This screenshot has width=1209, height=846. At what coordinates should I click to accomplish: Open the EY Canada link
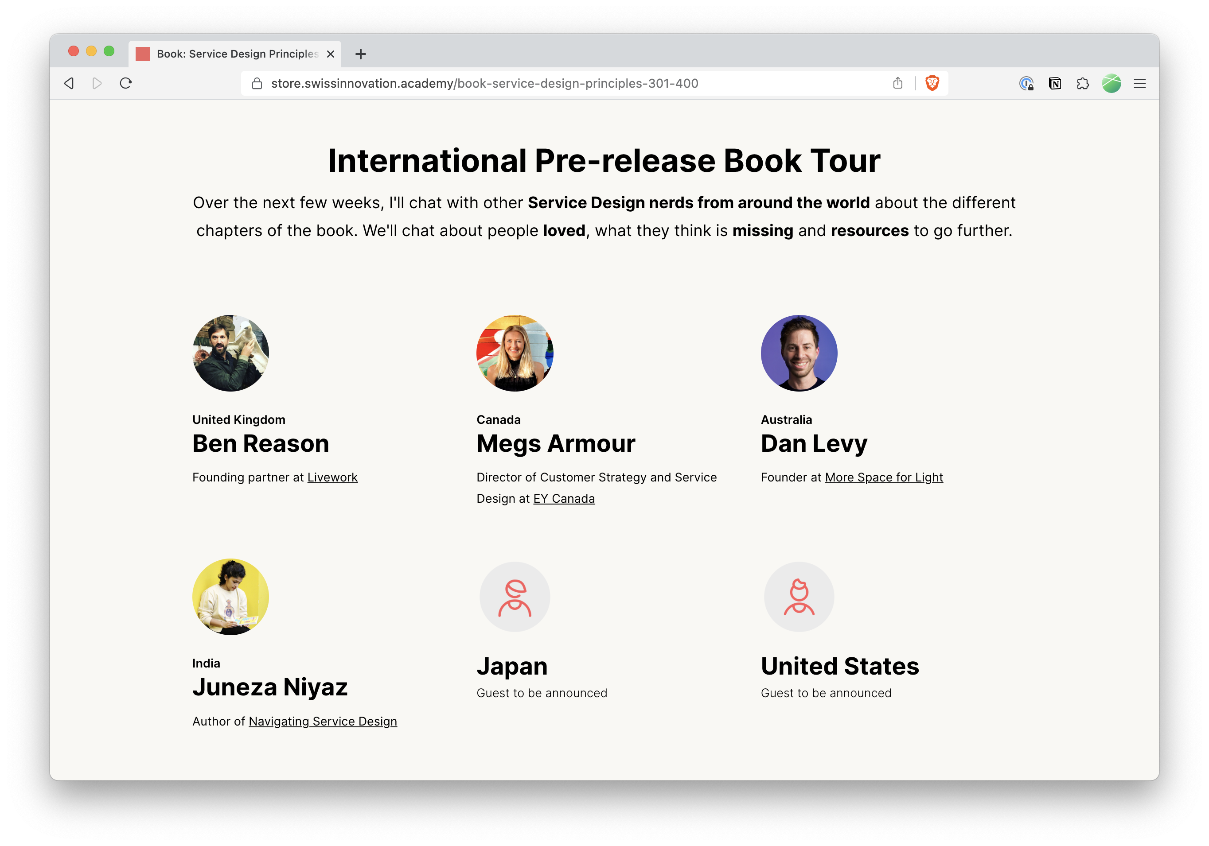click(x=564, y=498)
